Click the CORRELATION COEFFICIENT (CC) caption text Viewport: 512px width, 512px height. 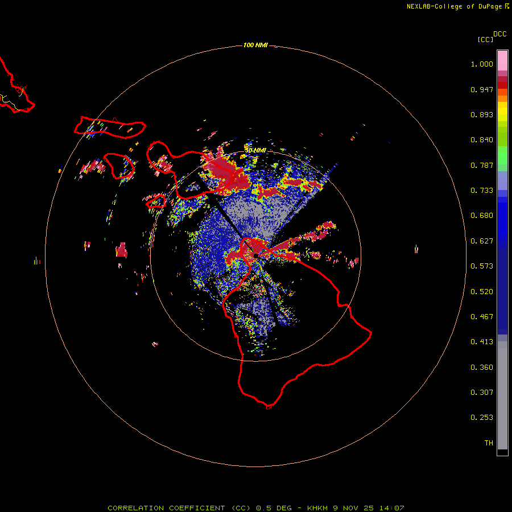[x=179, y=508]
